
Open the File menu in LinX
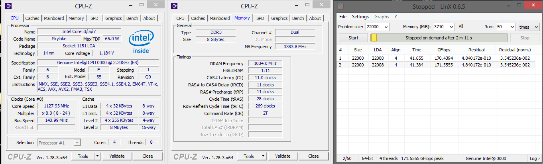[343, 17]
